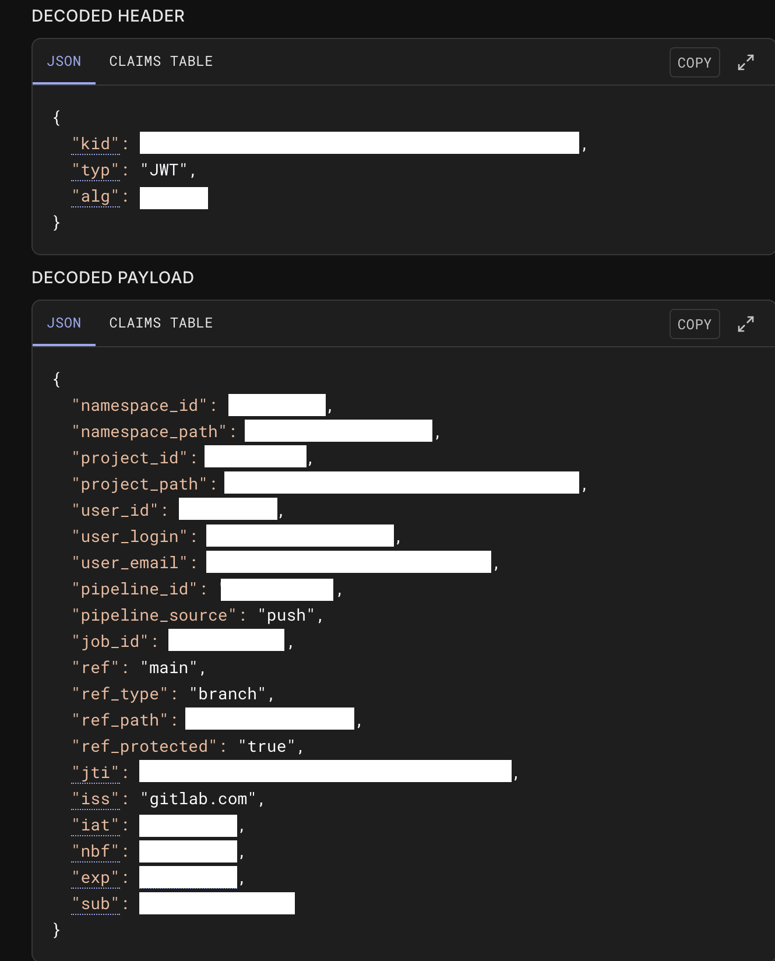This screenshot has width=775, height=961.
Task: Click the nbf claim link
Action: 96,851
